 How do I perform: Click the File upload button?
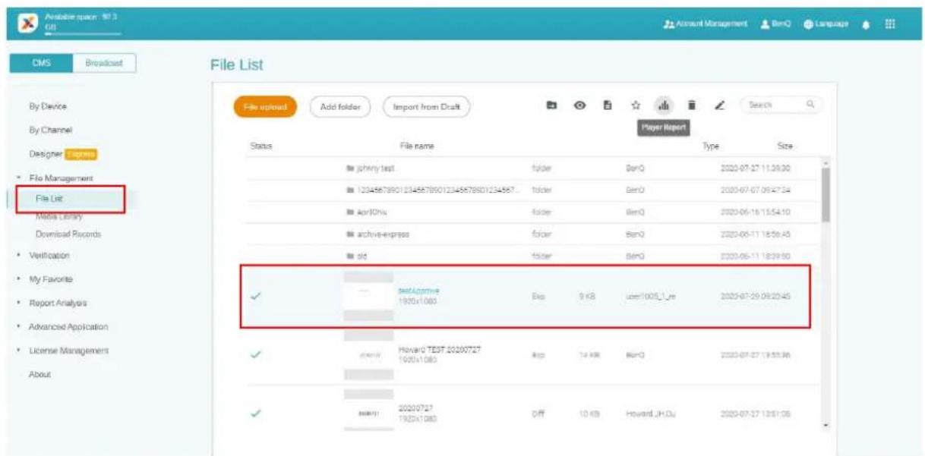265,107
